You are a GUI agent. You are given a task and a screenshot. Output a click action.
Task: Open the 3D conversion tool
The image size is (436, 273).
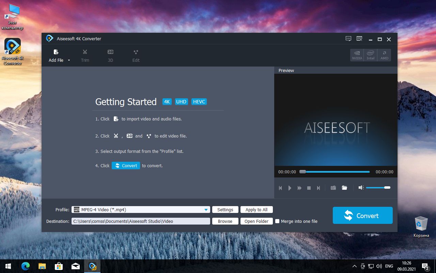[x=110, y=55]
